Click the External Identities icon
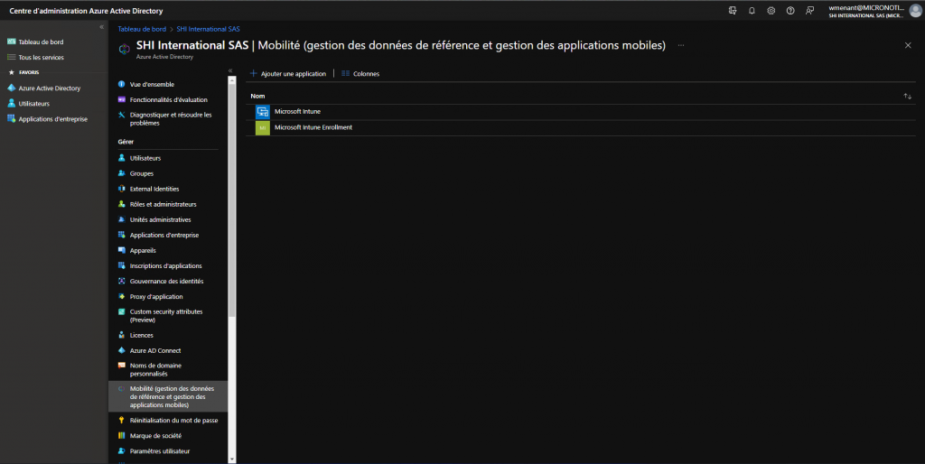This screenshot has width=925, height=464. point(122,189)
